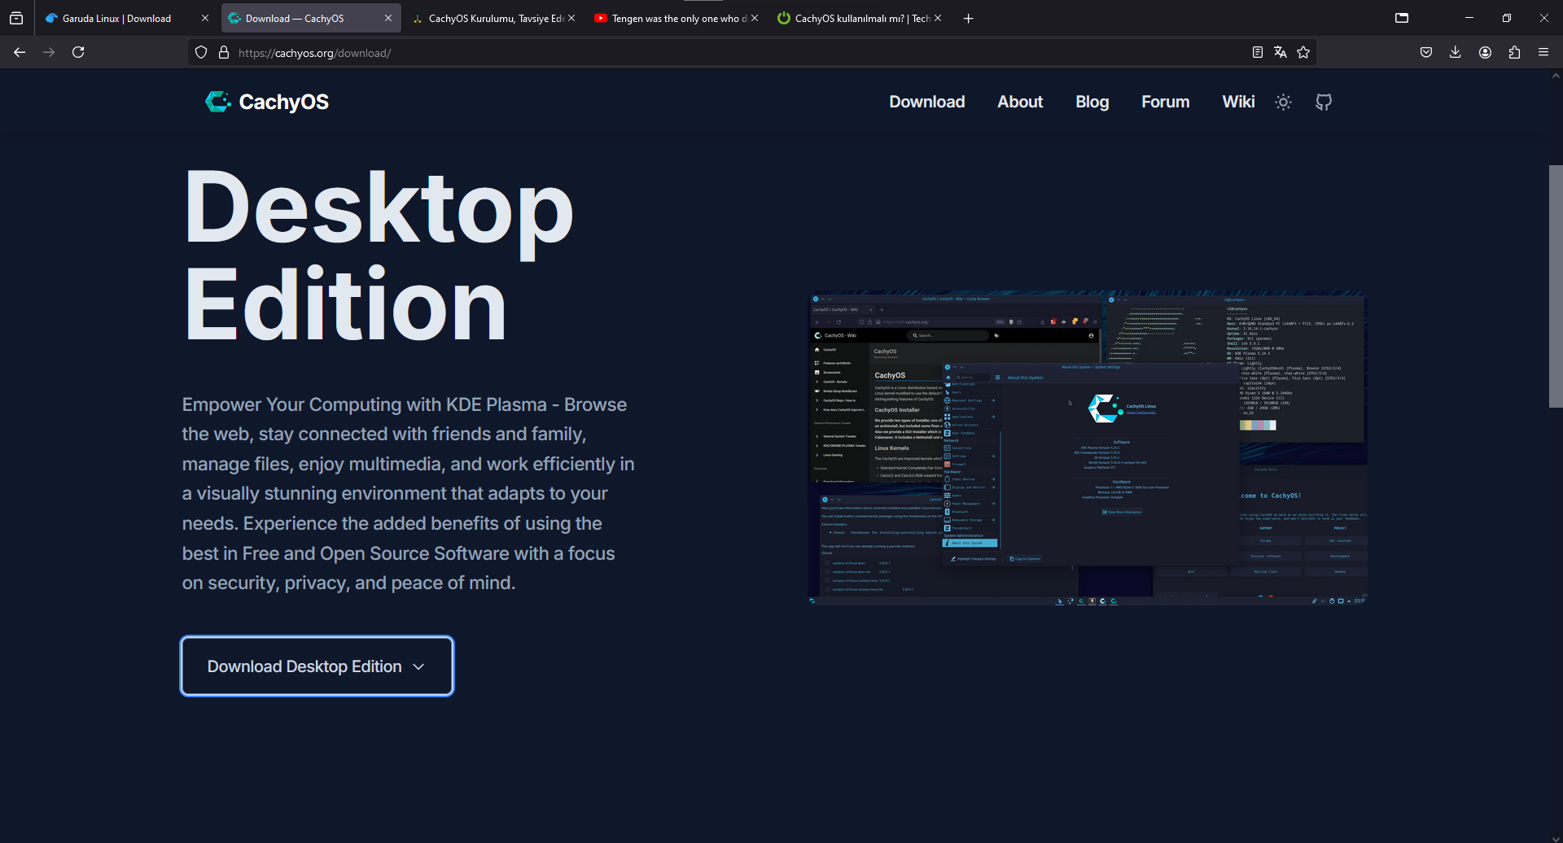Close the Garuda Linux Download tab

tap(204, 18)
